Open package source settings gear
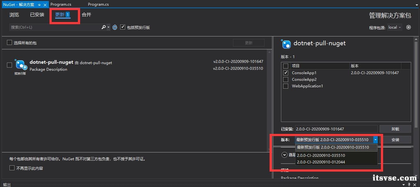 [409, 27]
